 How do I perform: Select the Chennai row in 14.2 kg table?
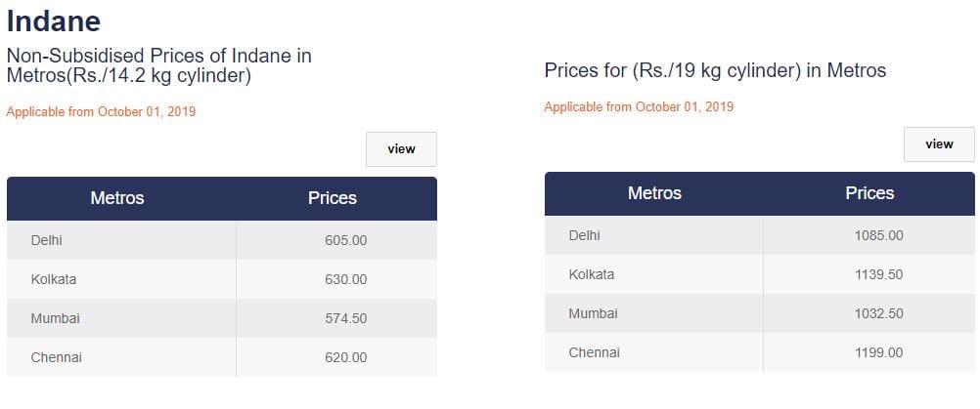(222, 357)
